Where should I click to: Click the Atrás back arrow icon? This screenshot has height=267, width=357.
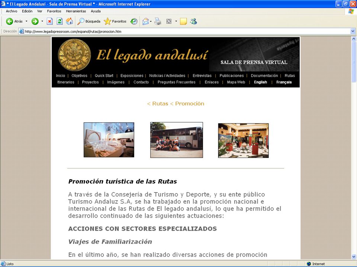tap(9, 22)
